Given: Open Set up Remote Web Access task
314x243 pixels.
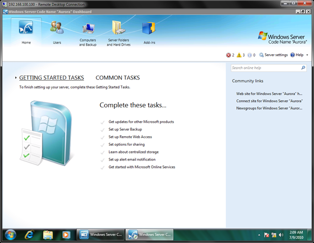Looking at the screenshot, I should pyautogui.click(x=130, y=137).
